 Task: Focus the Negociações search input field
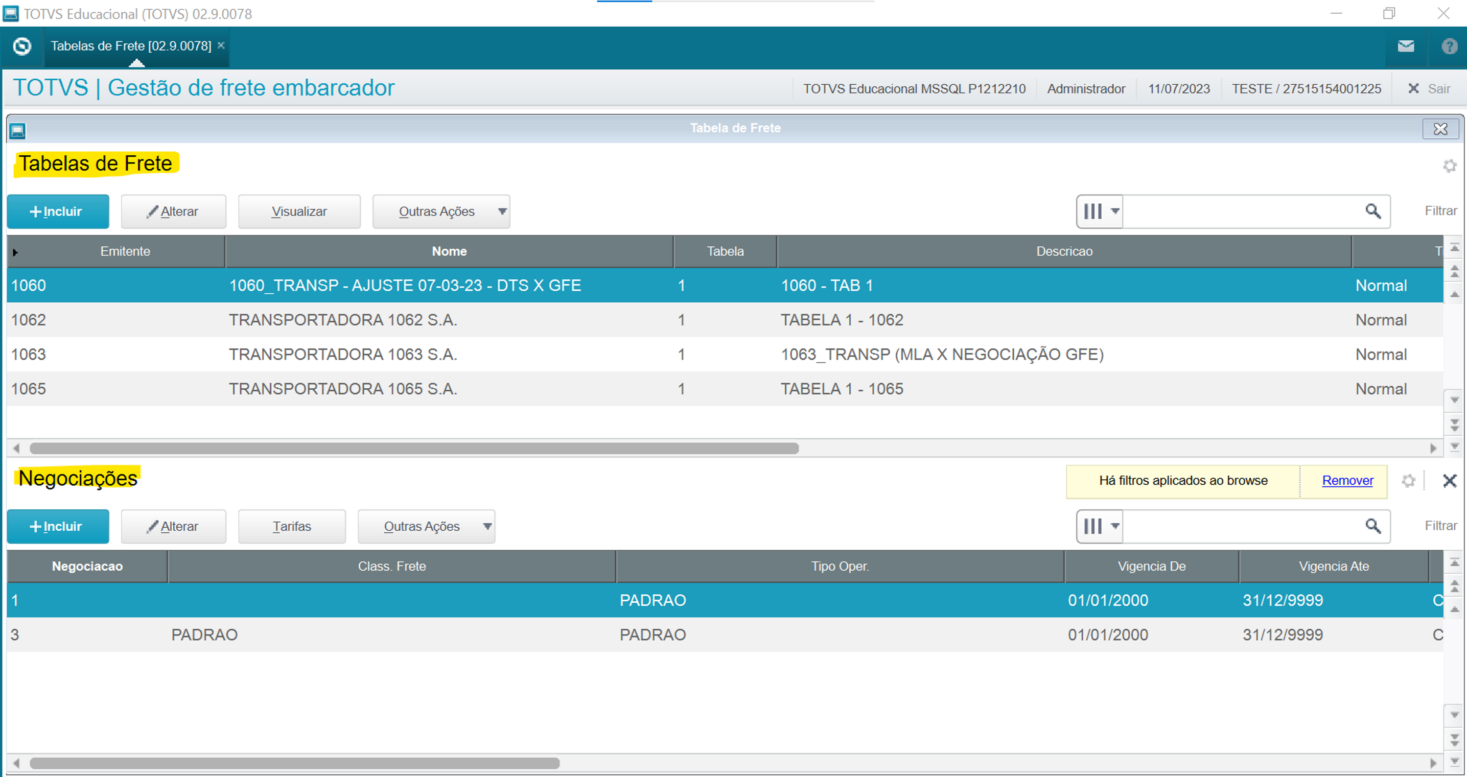(1242, 527)
